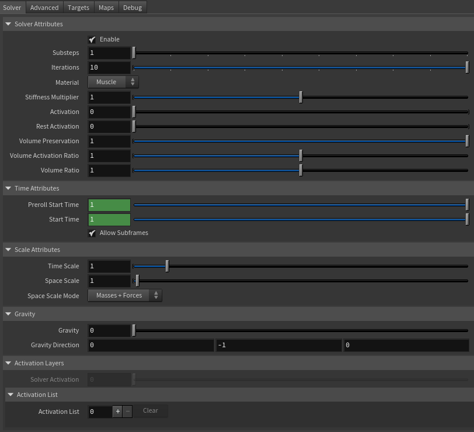Click the Activation value field
The width and height of the screenshot is (474, 432).
(109, 112)
